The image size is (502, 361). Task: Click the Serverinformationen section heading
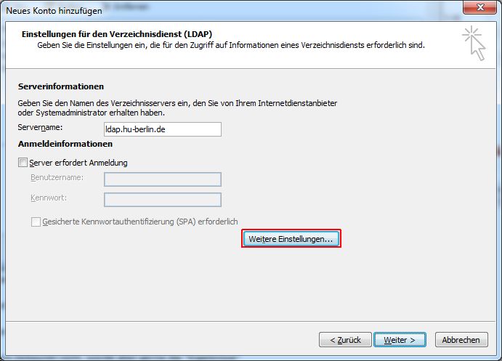(x=61, y=87)
